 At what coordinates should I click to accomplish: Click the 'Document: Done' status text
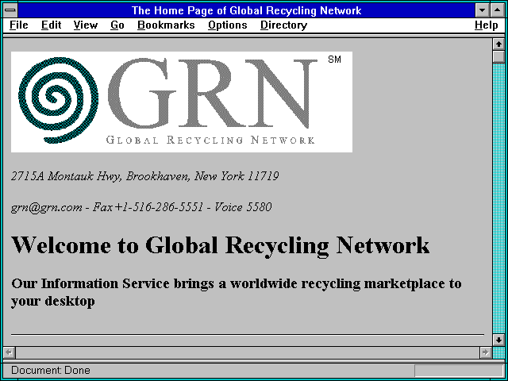51,370
